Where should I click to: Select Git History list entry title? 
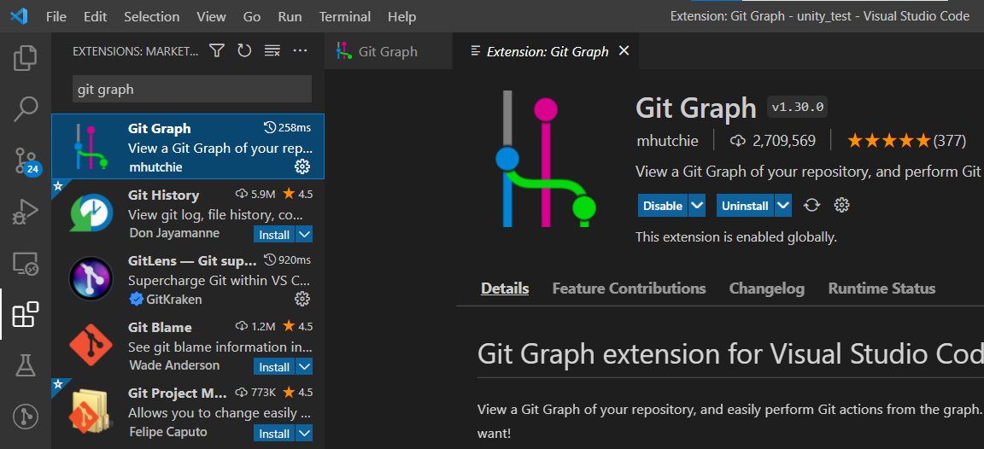163,195
